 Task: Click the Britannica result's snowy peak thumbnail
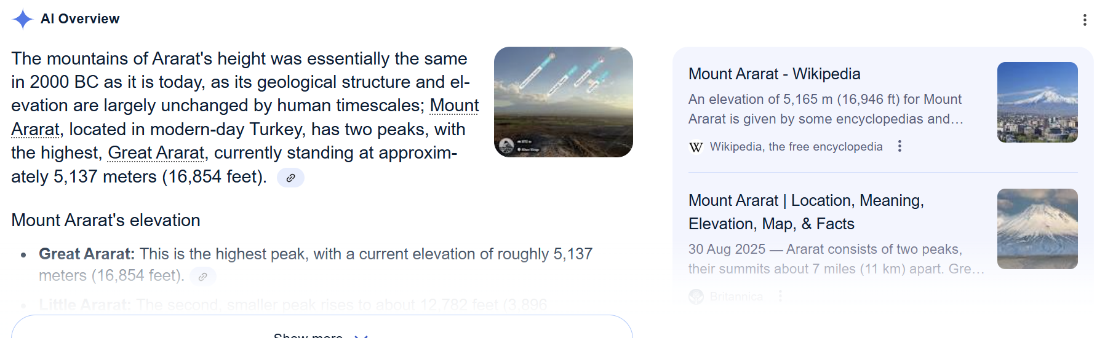click(x=1037, y=229)
